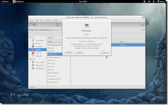
Task: Open the Control menu
Action: tap(49, 21)
